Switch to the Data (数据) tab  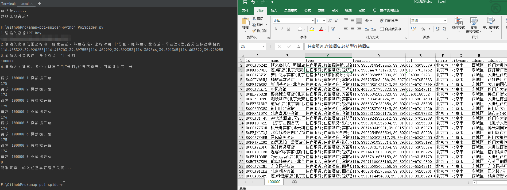point(321,10)
